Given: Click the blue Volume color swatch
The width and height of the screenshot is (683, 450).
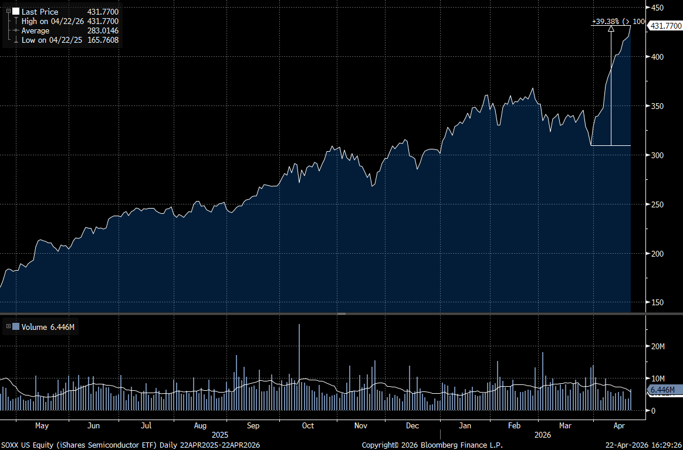Looking at the screenshot, I should click(15, 327).
